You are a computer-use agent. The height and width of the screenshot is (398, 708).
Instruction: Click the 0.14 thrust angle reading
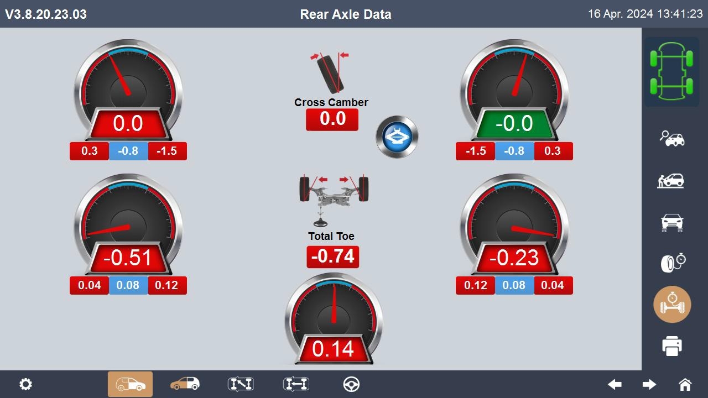click(333, 349)
